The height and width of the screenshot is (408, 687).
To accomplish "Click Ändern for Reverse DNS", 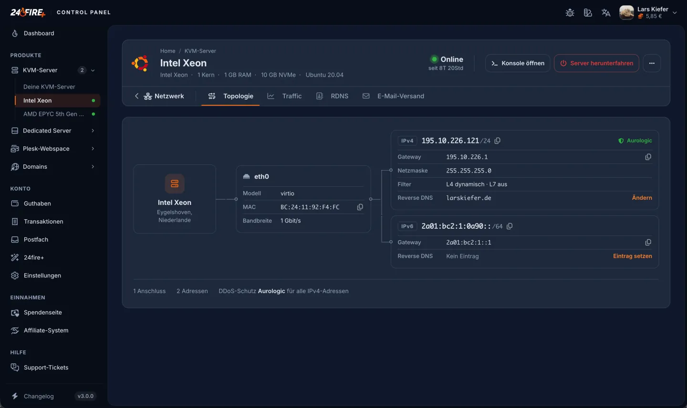I will click(x=642, y=198).
